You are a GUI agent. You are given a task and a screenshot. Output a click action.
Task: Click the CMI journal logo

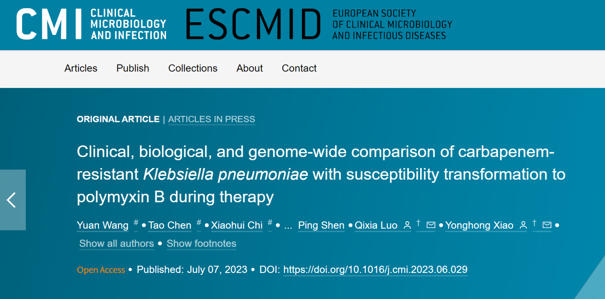tap(91, 24)
